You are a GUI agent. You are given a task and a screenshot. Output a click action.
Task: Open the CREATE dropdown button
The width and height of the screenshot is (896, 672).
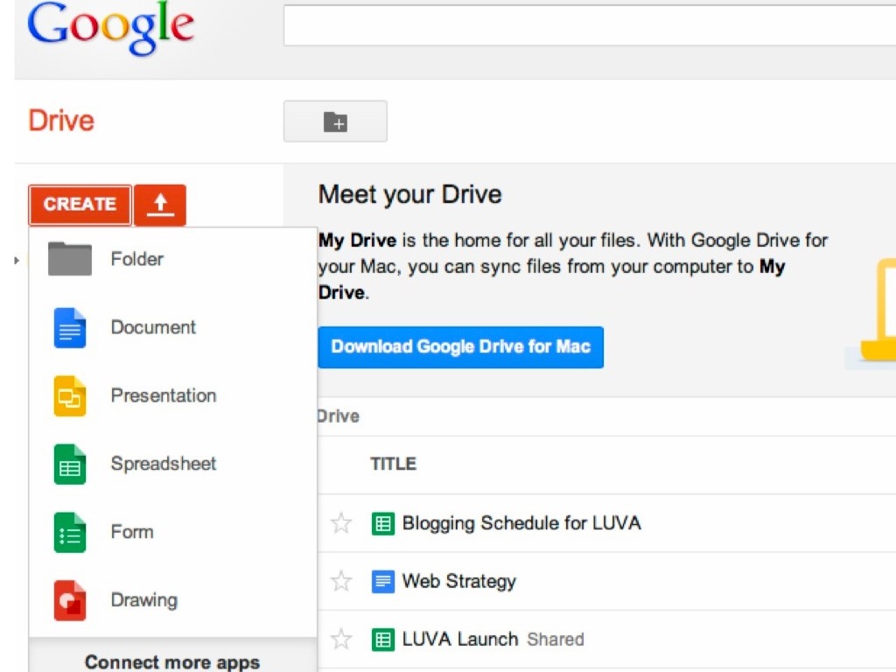pyautogui.click(x=80, y=205)
